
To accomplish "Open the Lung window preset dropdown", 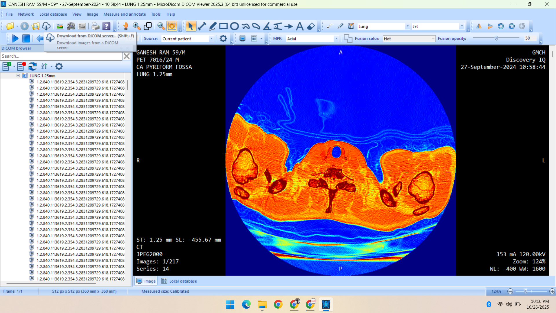I will (407, 26).
